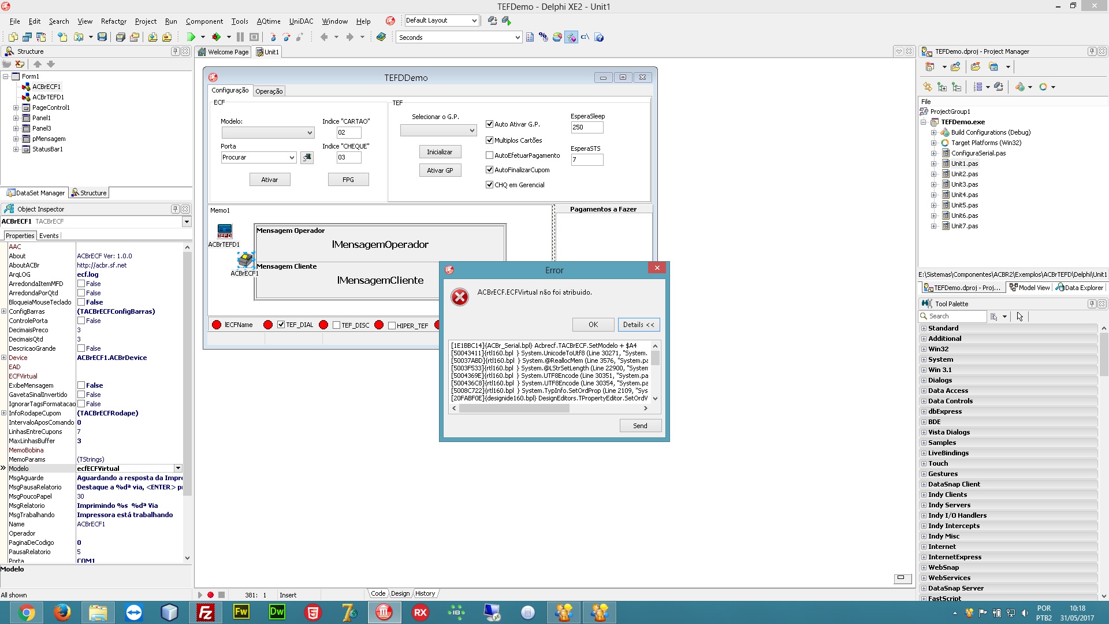Click the Structure move up arrow icon
Image resolution: width=1109 pixels, height=624 pixels.
[38, 64]
